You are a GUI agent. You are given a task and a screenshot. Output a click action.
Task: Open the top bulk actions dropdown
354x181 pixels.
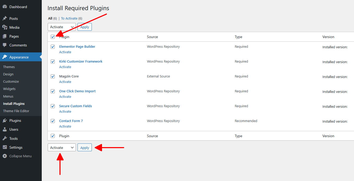pyautogui.click(x=62, y=27)
